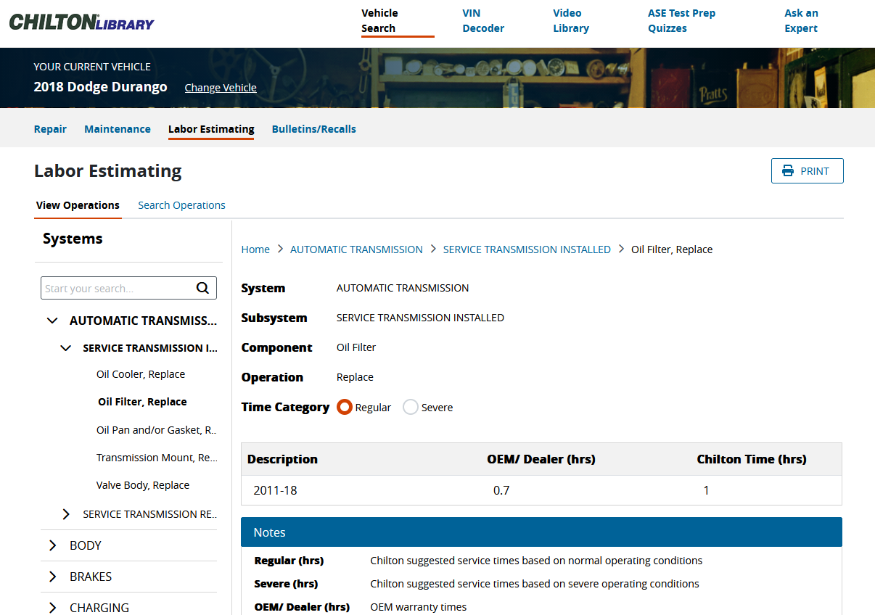
Task: Select the Regular time category radio
Action: [345, 408]
